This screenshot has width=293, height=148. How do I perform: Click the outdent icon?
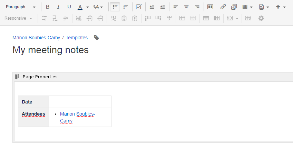click(x=152, y=7)
